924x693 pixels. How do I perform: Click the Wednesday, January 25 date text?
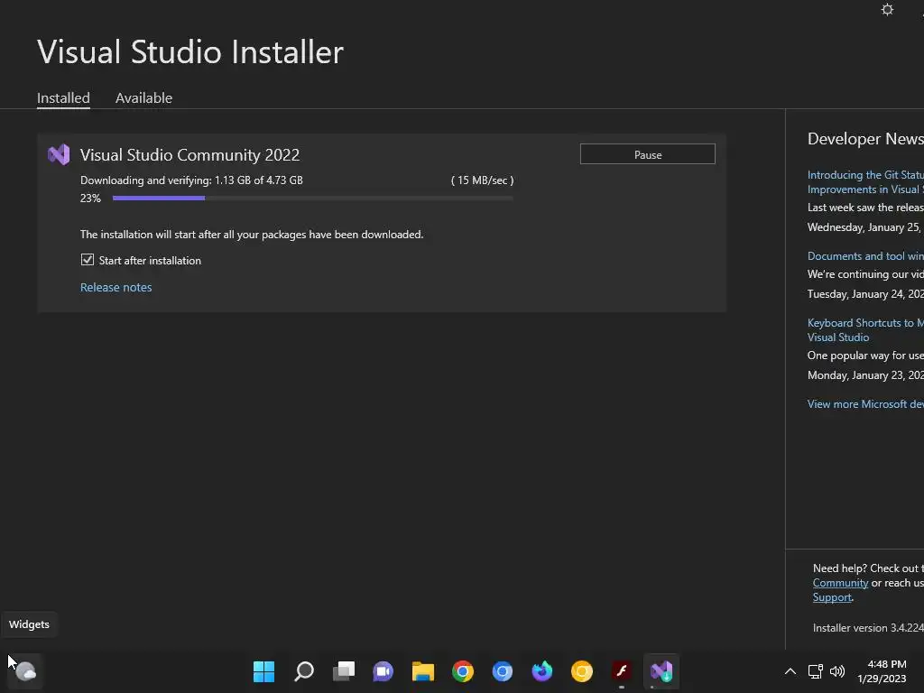pyautogui.click(x=865, y=226)
